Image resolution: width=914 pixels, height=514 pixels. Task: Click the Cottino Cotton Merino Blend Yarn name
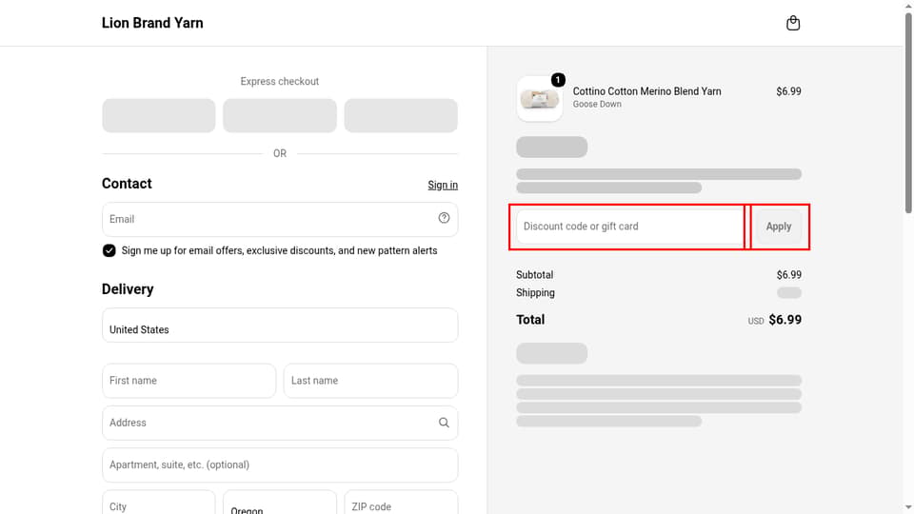point(646,91)
